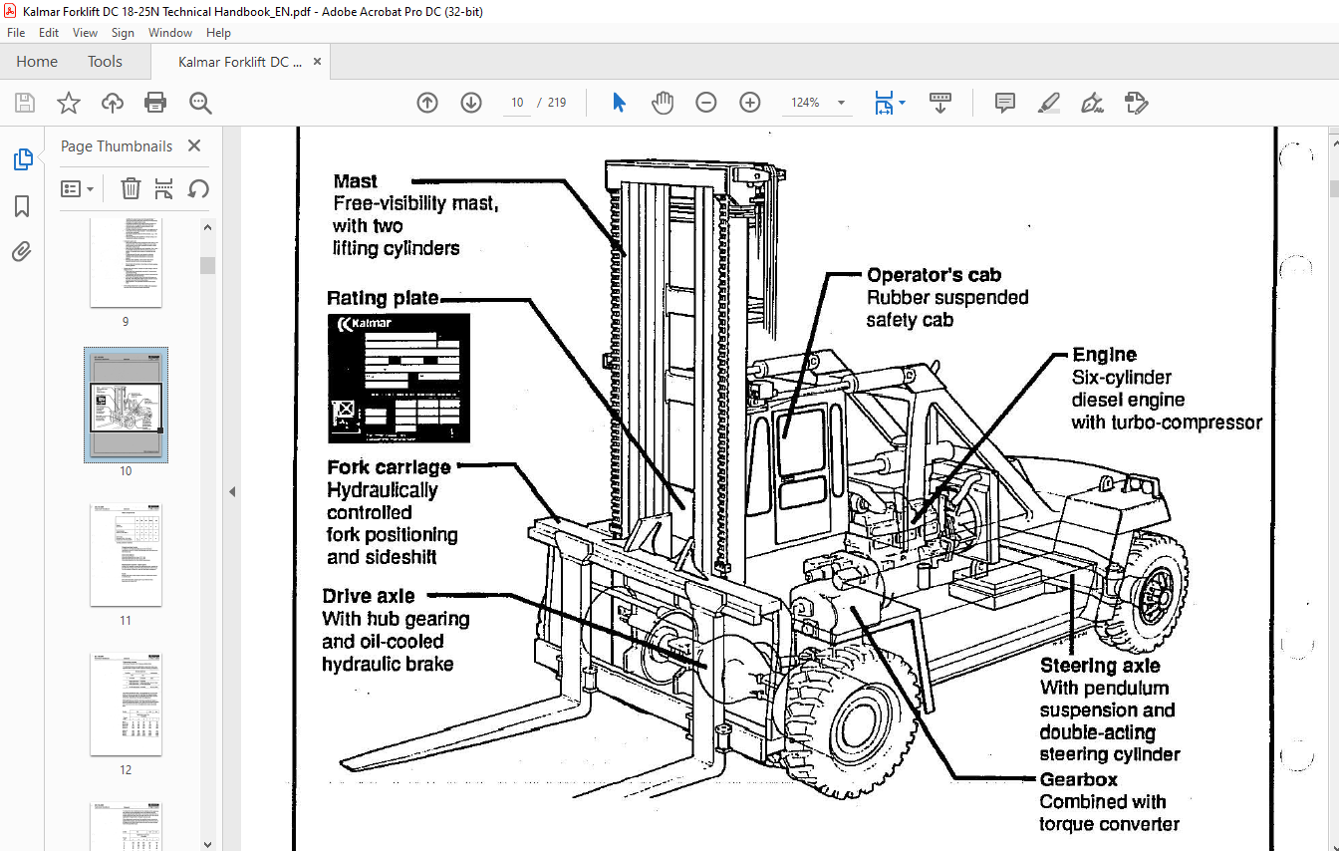Click the thumbnail pane scroll up arrow
Screen dimensions: 1339x851
click(x=208, y=226)
